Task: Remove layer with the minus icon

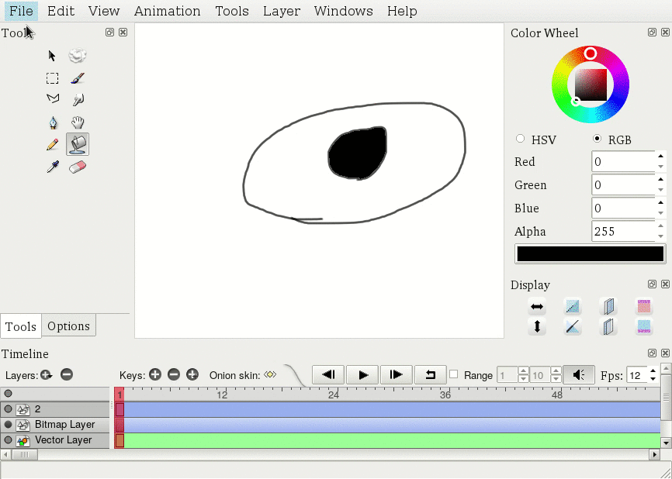Action: coord(67,375)
